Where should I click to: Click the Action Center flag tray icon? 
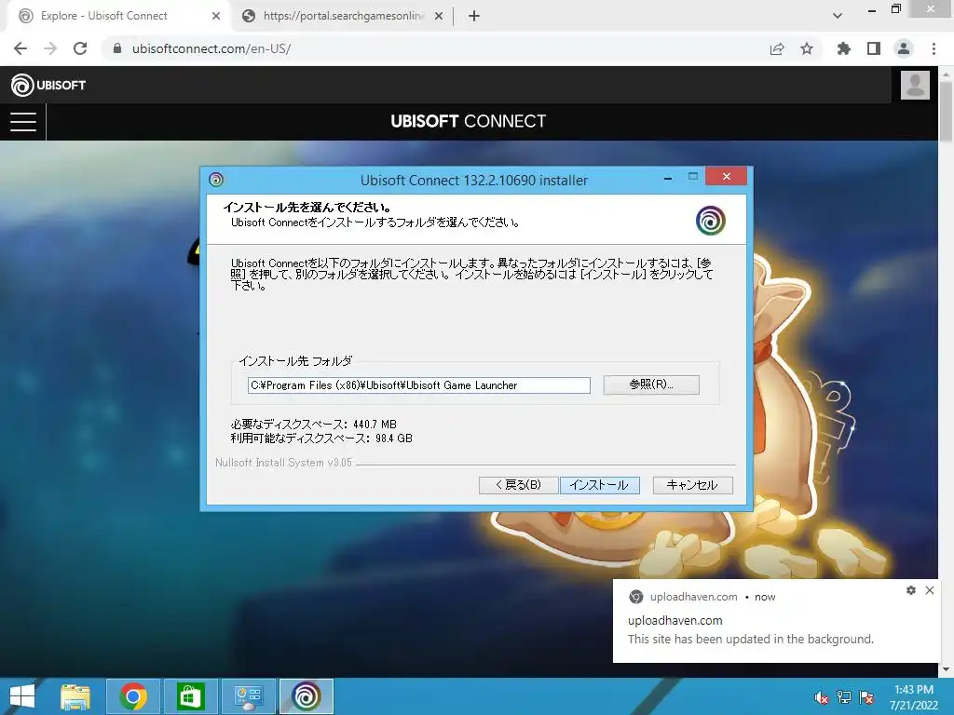866,697
